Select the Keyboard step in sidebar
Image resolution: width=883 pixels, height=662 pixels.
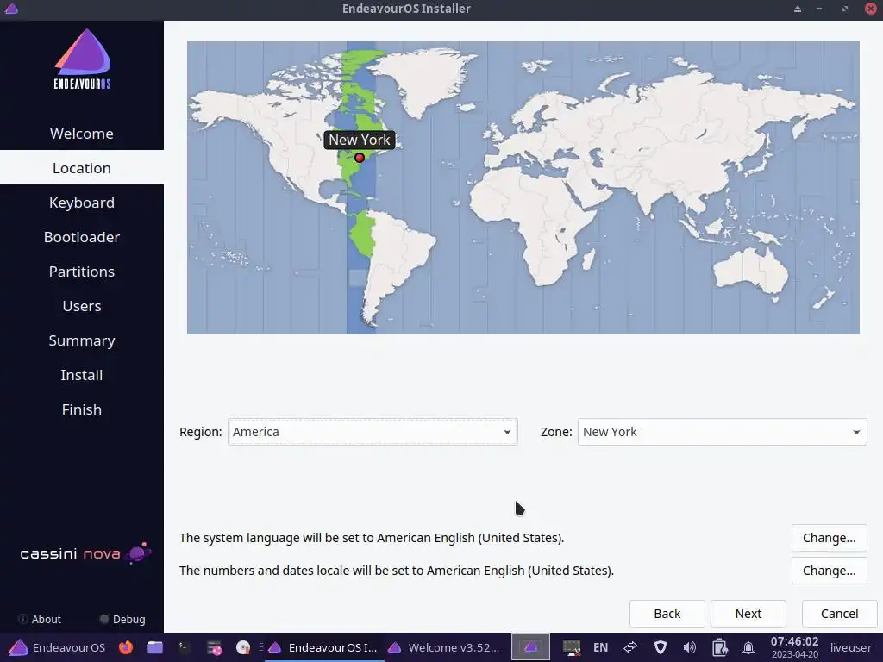point(82,203)
